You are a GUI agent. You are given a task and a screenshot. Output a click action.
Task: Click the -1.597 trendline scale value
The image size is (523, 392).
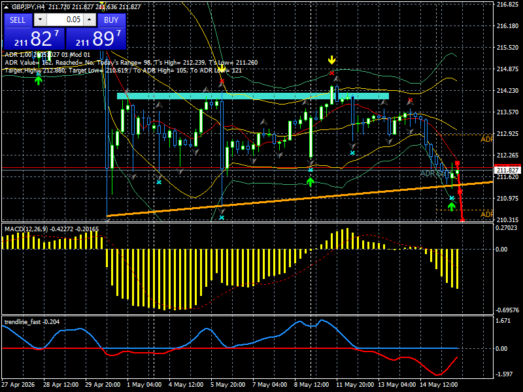pos(503,374)
